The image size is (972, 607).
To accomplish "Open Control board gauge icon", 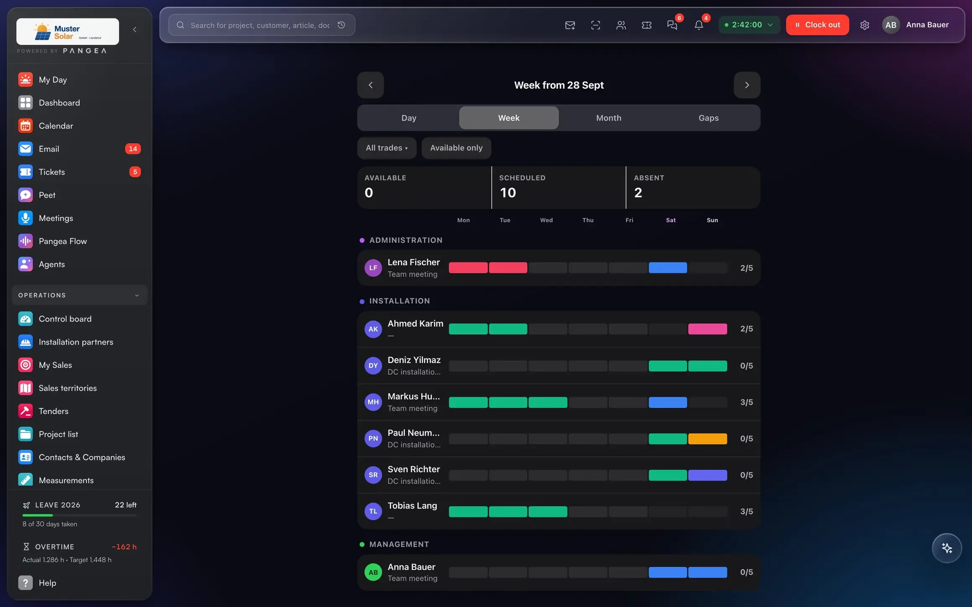I will coord(26,319).
